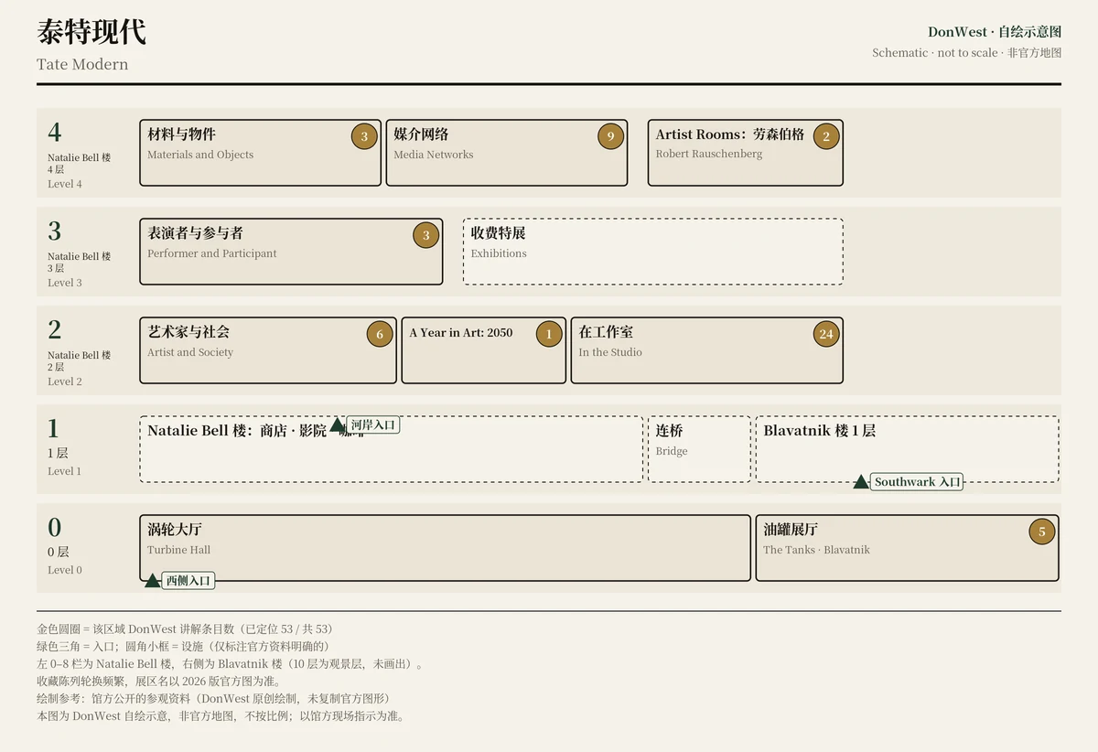Click the gold badge 3 on Performer and Participant
Image resolution: width=1098 pixels, height=752 pixels.
coord(425,236)
